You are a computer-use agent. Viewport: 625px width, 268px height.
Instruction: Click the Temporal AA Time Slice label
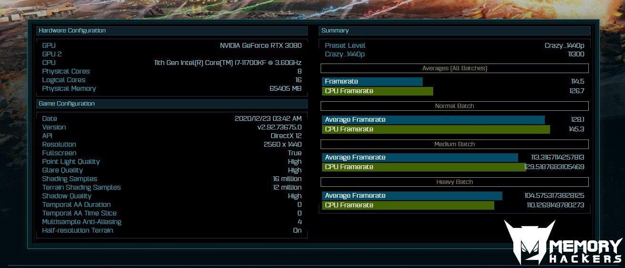coord(79,214)
